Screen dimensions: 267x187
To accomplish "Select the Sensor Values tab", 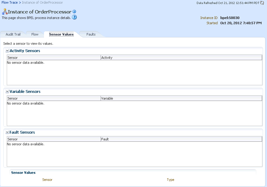I will [x=61, y=34].
